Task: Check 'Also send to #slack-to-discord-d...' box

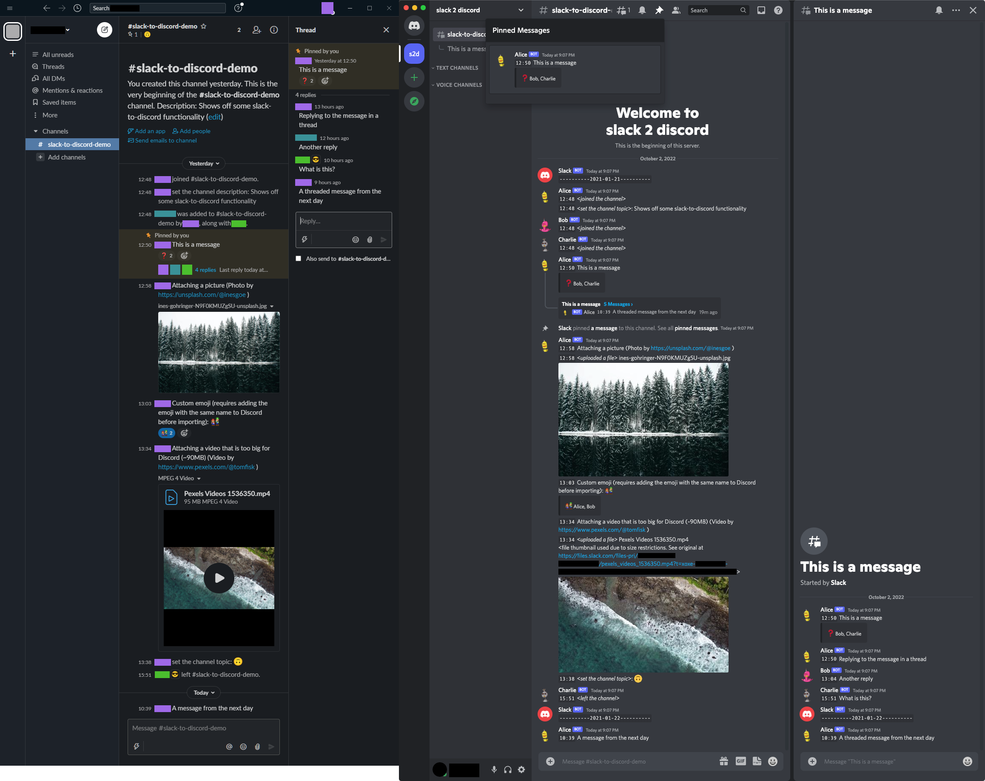Action: click(x=298, y=259)
